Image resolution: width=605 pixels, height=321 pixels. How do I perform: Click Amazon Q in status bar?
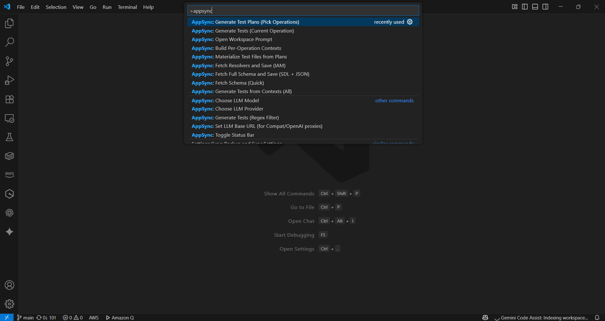120,318
